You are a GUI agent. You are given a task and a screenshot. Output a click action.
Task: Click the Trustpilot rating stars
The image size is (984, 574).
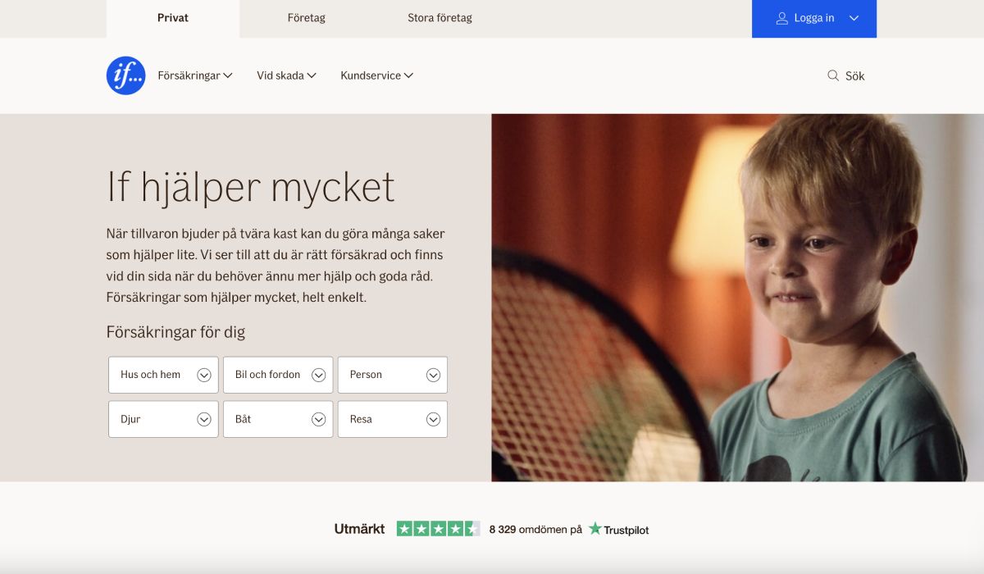(439, 529)
